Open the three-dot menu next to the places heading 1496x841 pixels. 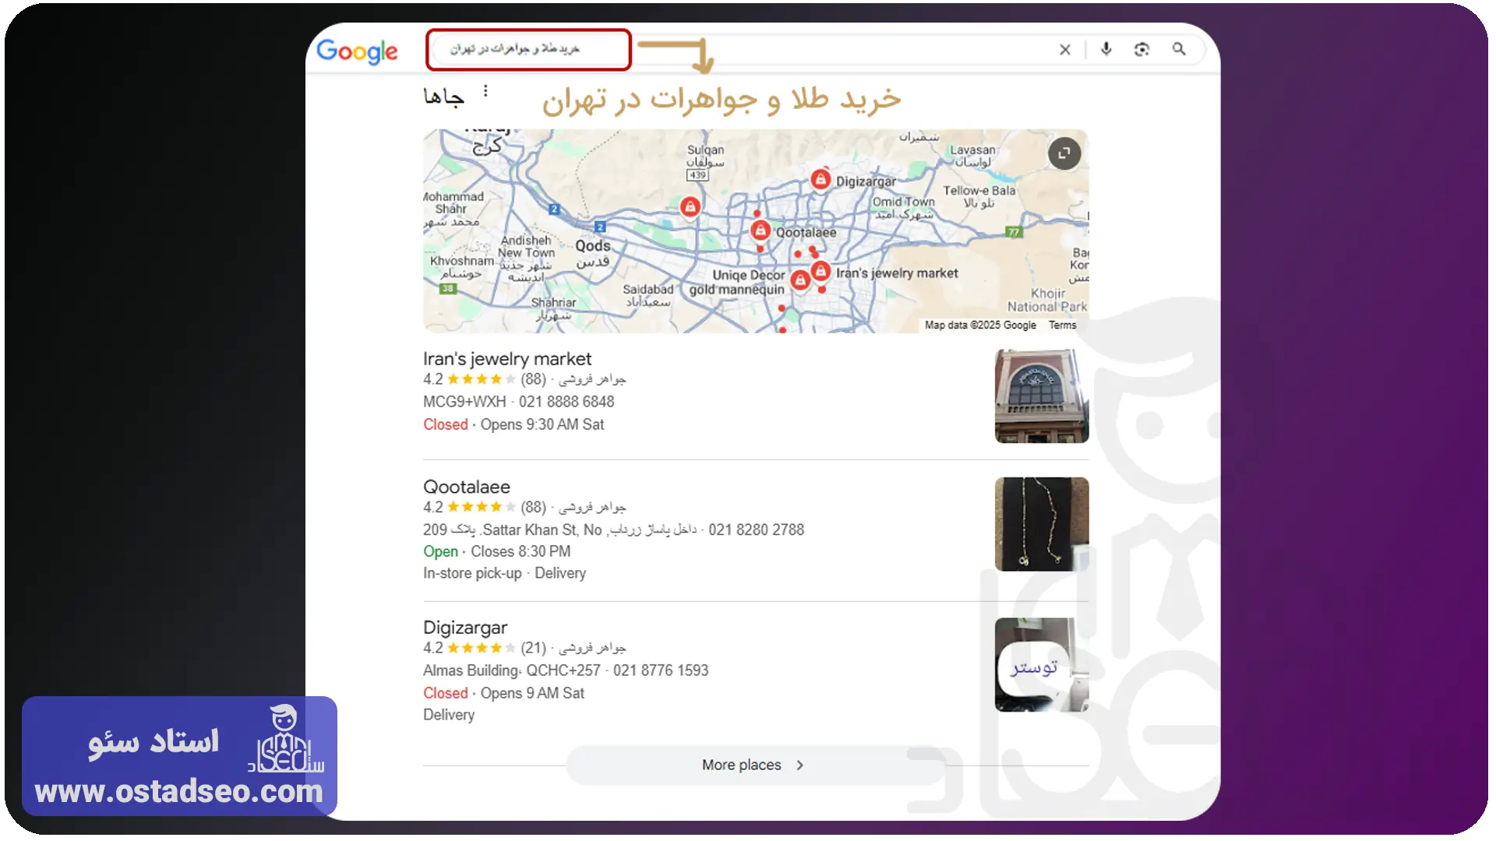coord(485,91)
